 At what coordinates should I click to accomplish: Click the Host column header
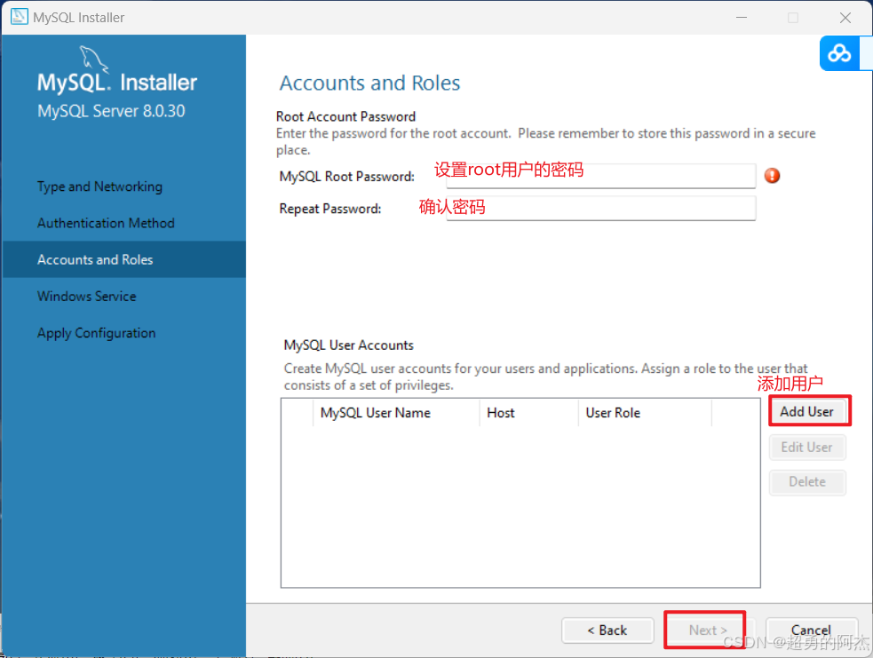528,413
